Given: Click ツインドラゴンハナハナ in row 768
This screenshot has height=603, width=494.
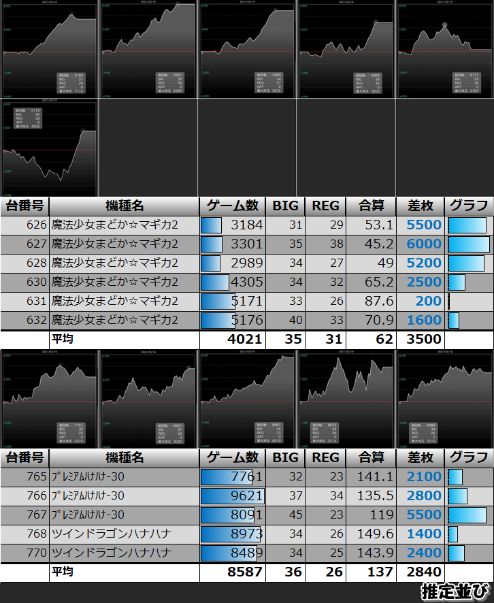Looking at the screenshot, I should tap(112, 534).
